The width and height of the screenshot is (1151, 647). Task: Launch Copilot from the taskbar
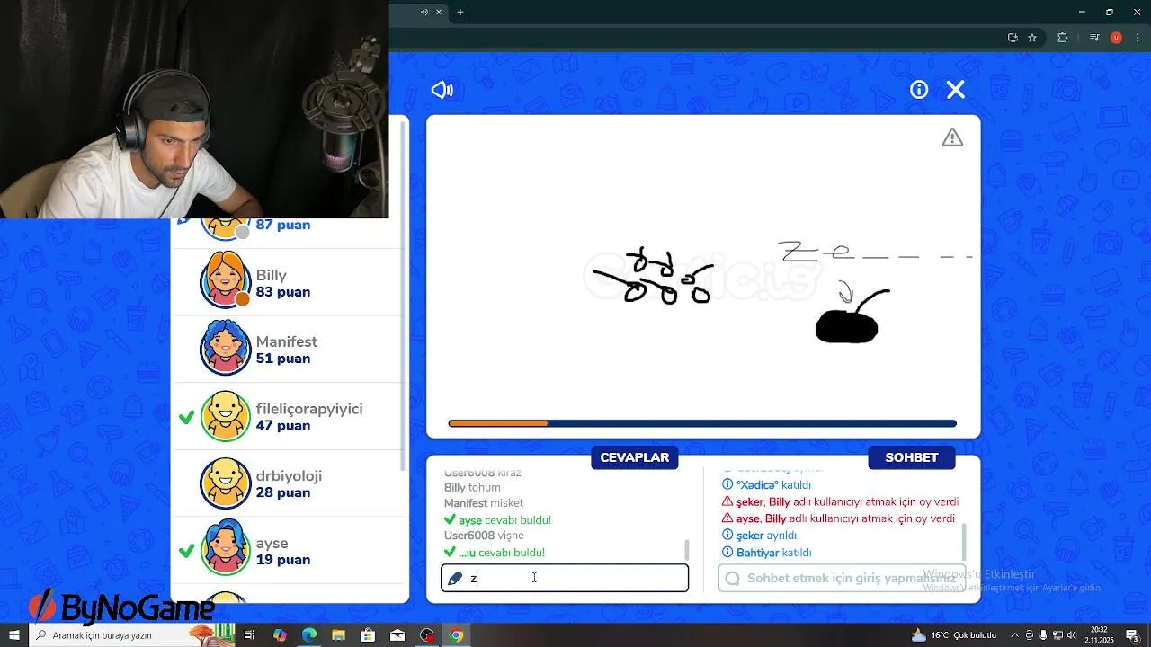pyautogui.click(x=280, y=635)
